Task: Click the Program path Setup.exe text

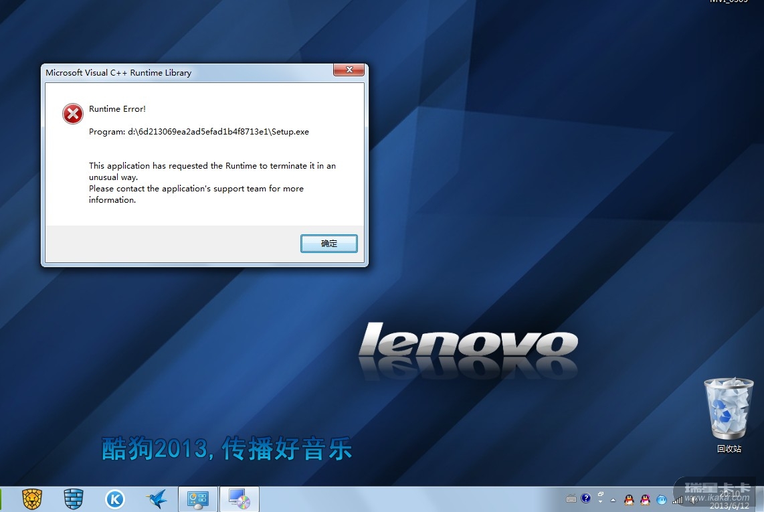Action: tap(199, 132)
